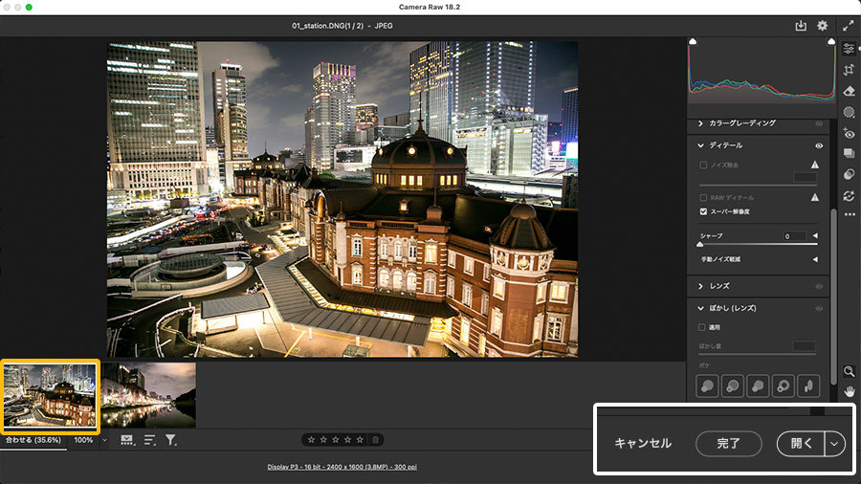Viewport: 861px width, 484px height.
Task: Enable the ノイズ除去 checkbox
Action: (x=703, y=165)
